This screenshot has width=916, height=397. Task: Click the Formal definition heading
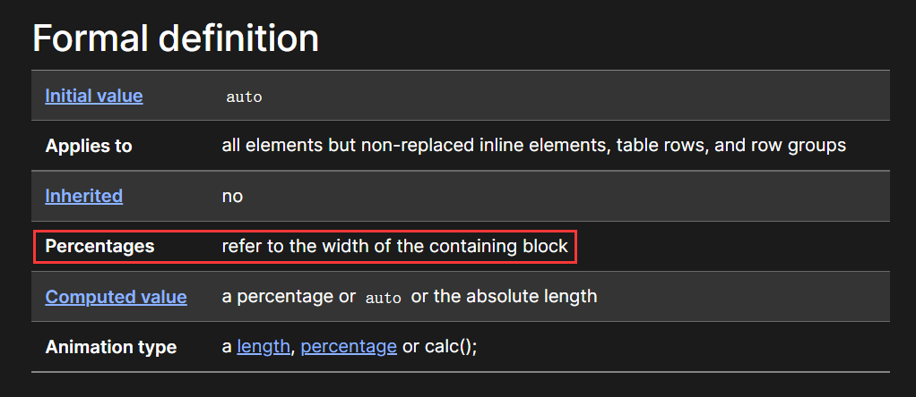[x=176, y=38]
